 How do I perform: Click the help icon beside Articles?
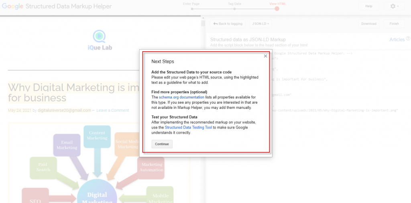[x=408, y=38]
